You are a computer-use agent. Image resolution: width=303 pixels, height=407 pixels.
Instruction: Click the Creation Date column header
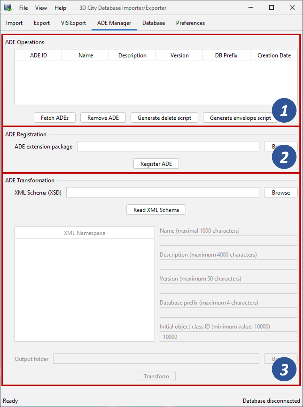tap(274, 55)
